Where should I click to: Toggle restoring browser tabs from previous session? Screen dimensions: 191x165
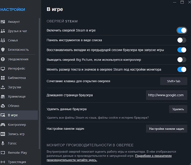click(182, 50)
